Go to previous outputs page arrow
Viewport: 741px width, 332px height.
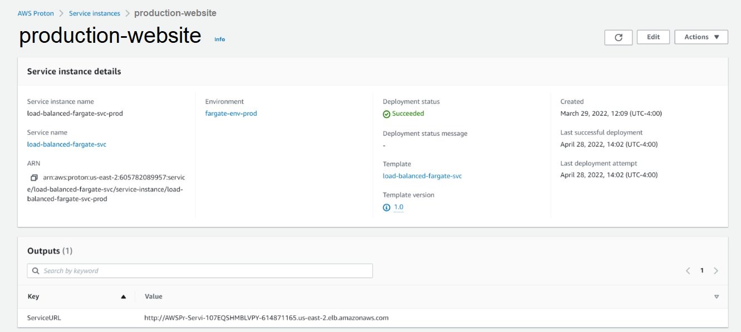[x=688, y=271]
